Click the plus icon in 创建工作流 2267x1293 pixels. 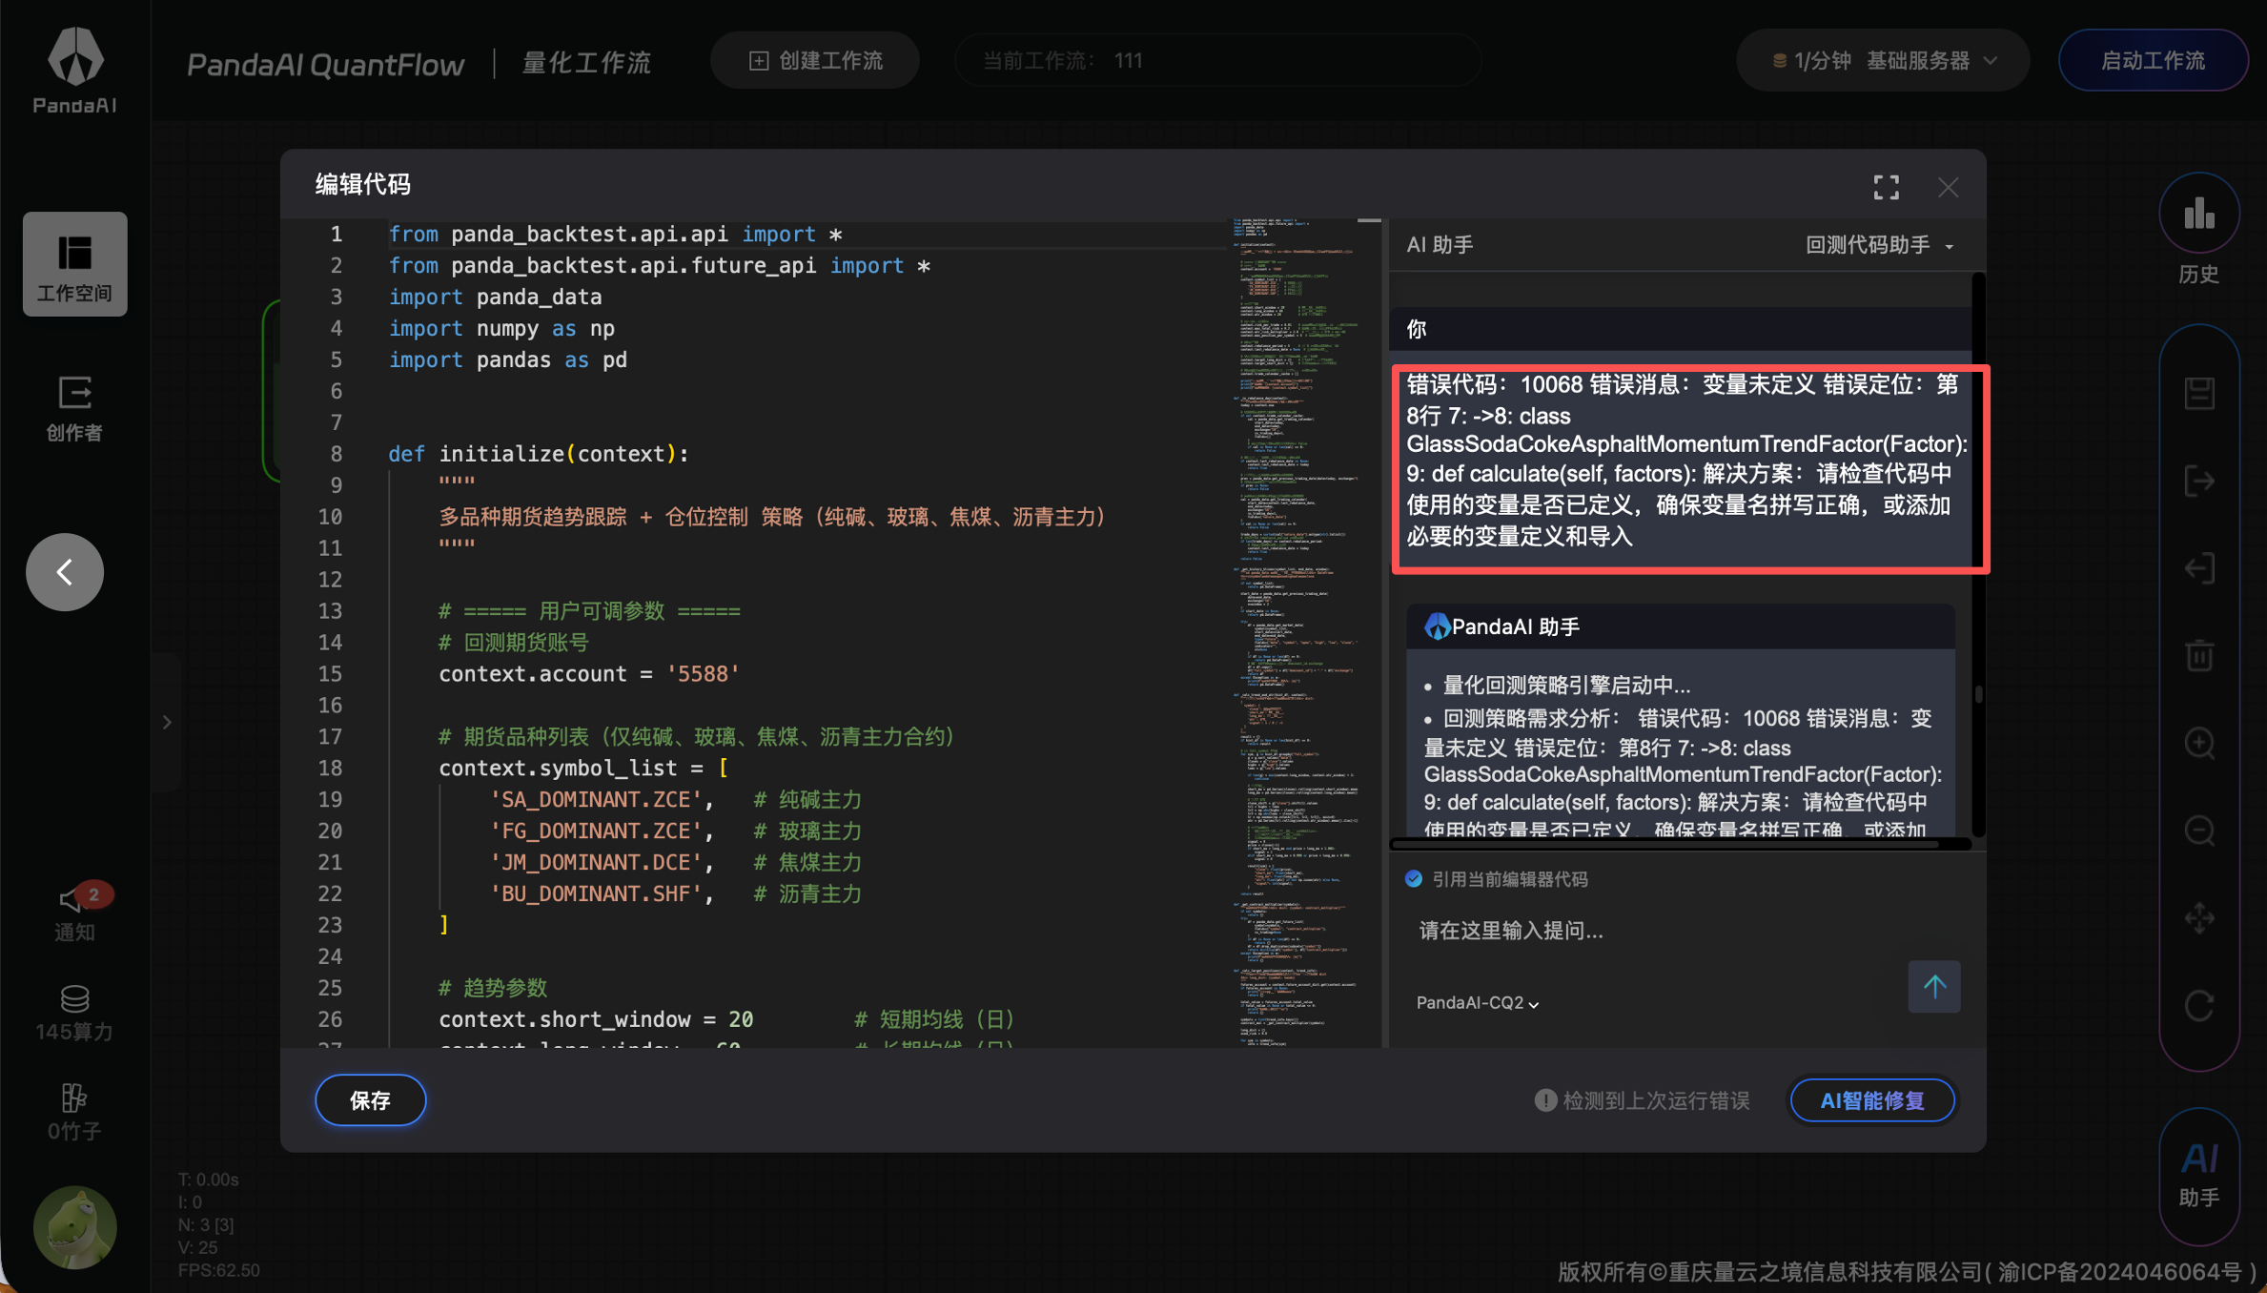point(759,61)
